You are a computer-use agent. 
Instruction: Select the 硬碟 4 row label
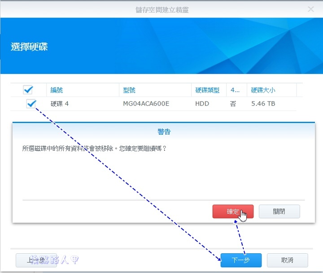click(60, 104)
